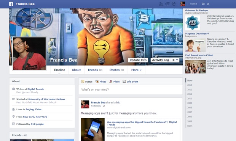The image size is (236, 141).
Task: Expand the More dropdown tab
Action: [x=136, y=70]
